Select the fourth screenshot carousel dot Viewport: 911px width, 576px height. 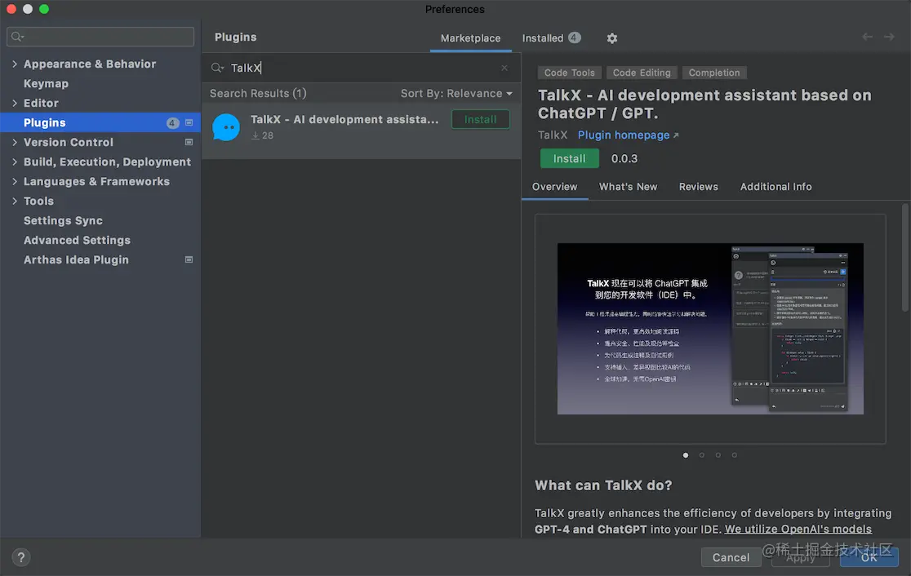click(735, 455)
